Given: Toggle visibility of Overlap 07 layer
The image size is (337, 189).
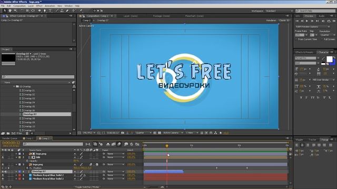Looking at the screenshot, I should point(3,172).
